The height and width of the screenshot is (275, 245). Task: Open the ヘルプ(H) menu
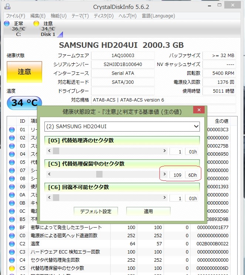pos(127,16)
